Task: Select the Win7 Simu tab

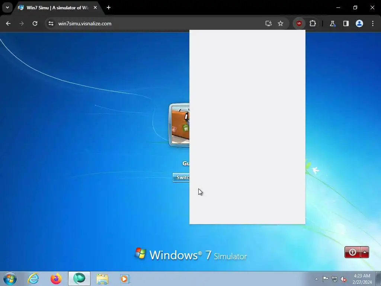Action: click(x=57, y=7)
